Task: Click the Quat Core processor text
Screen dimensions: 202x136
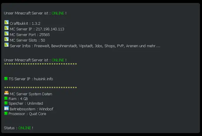Action: [37, 114]
